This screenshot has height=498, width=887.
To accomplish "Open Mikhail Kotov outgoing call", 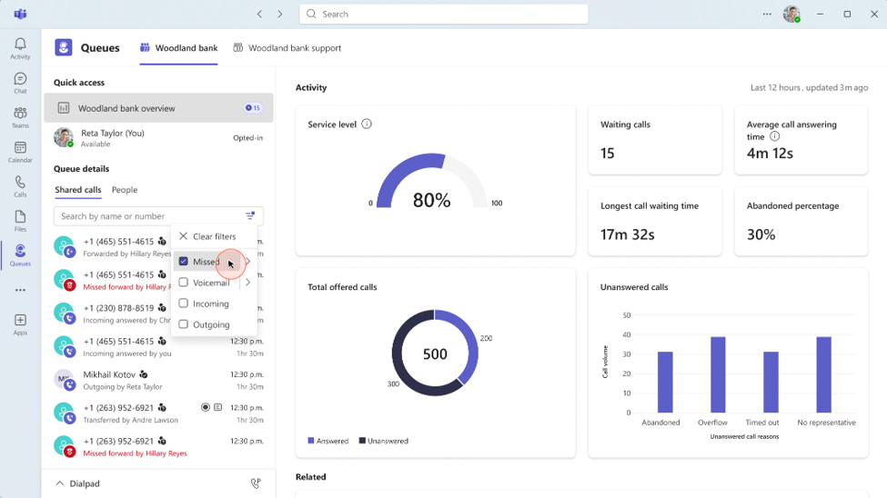I will 158,380.
